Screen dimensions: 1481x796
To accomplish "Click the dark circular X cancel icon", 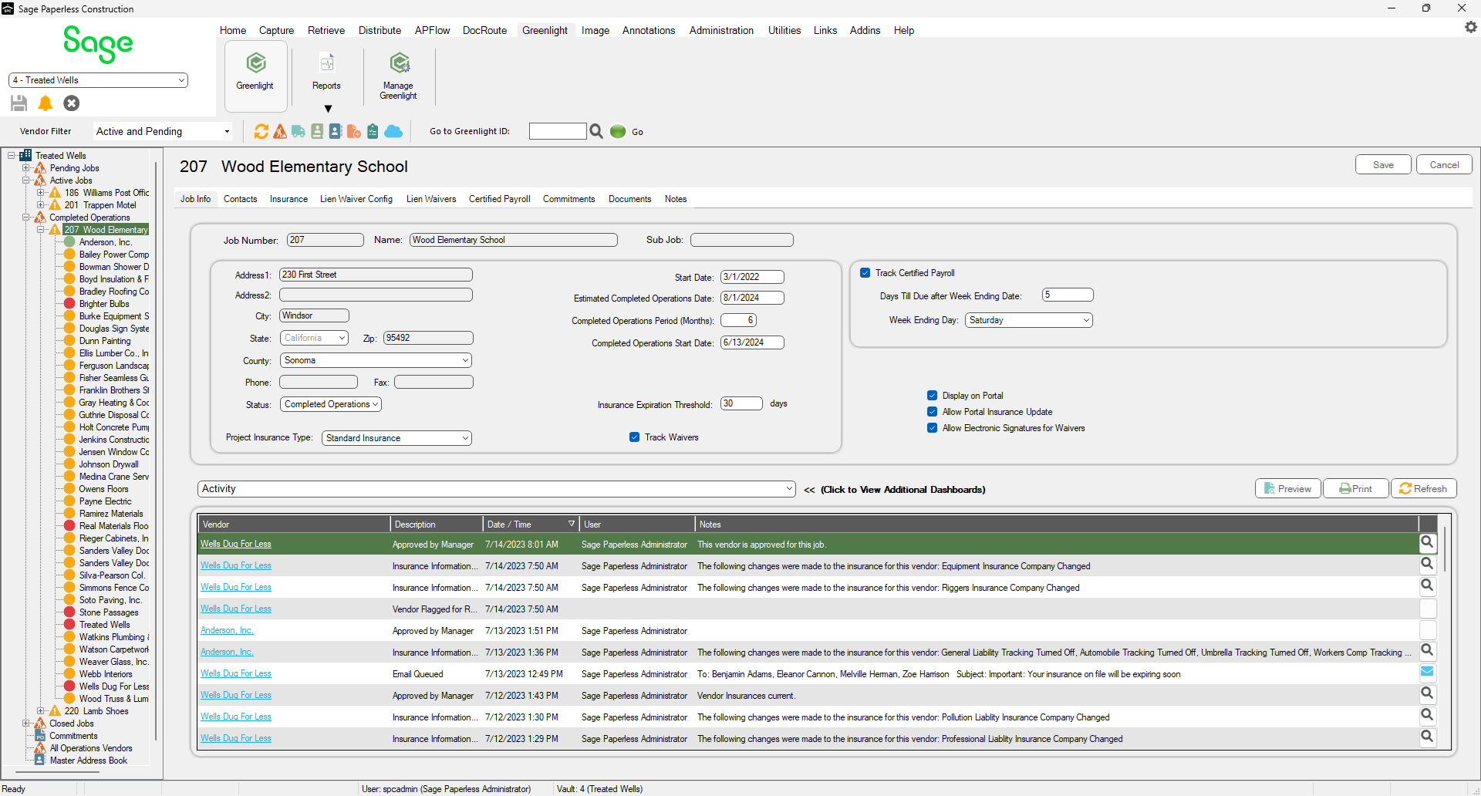I will [72, 103].
